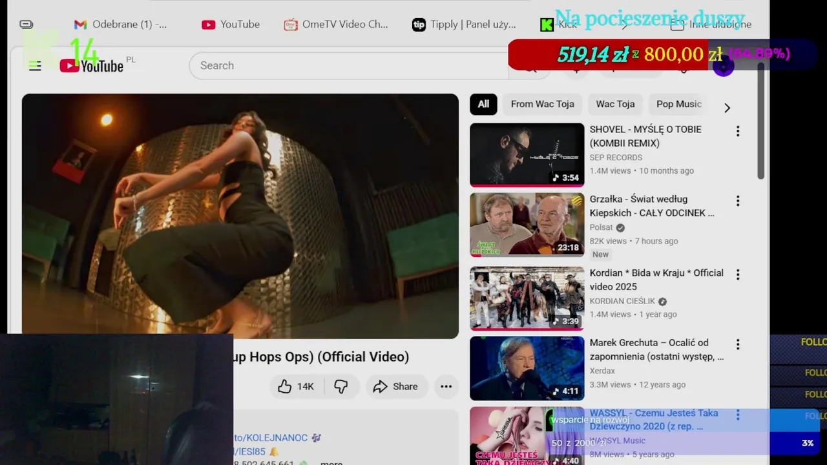Click the video title Hops Ops (Official Video)
Screen dimensions: 827x465
point(321,357)
